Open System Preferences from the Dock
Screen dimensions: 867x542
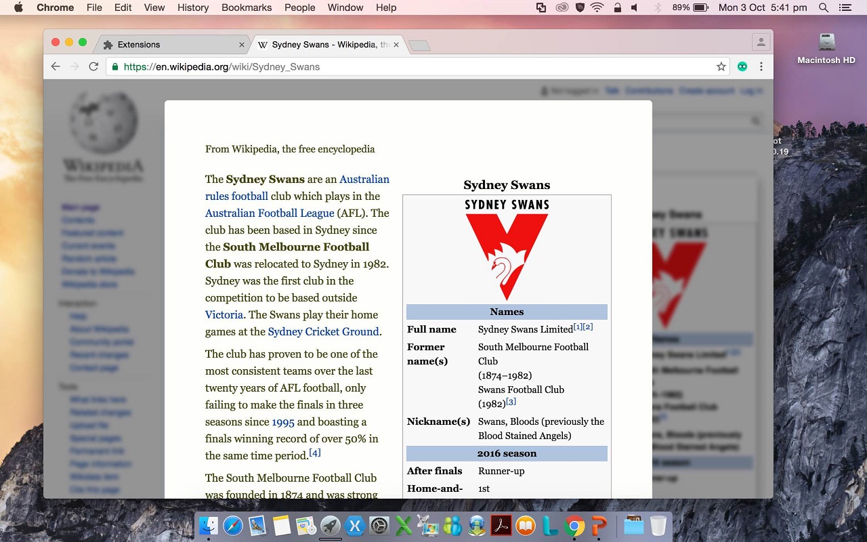[x=379, y=526]
